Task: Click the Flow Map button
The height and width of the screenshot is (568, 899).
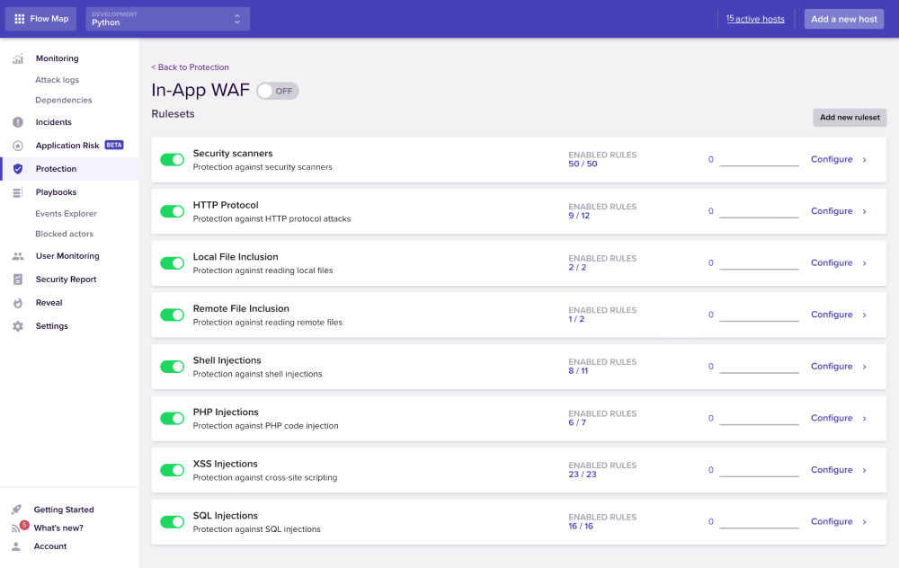Action: 40,19
